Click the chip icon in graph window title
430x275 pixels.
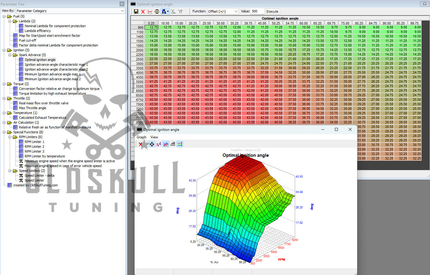(x=139, y=129)
